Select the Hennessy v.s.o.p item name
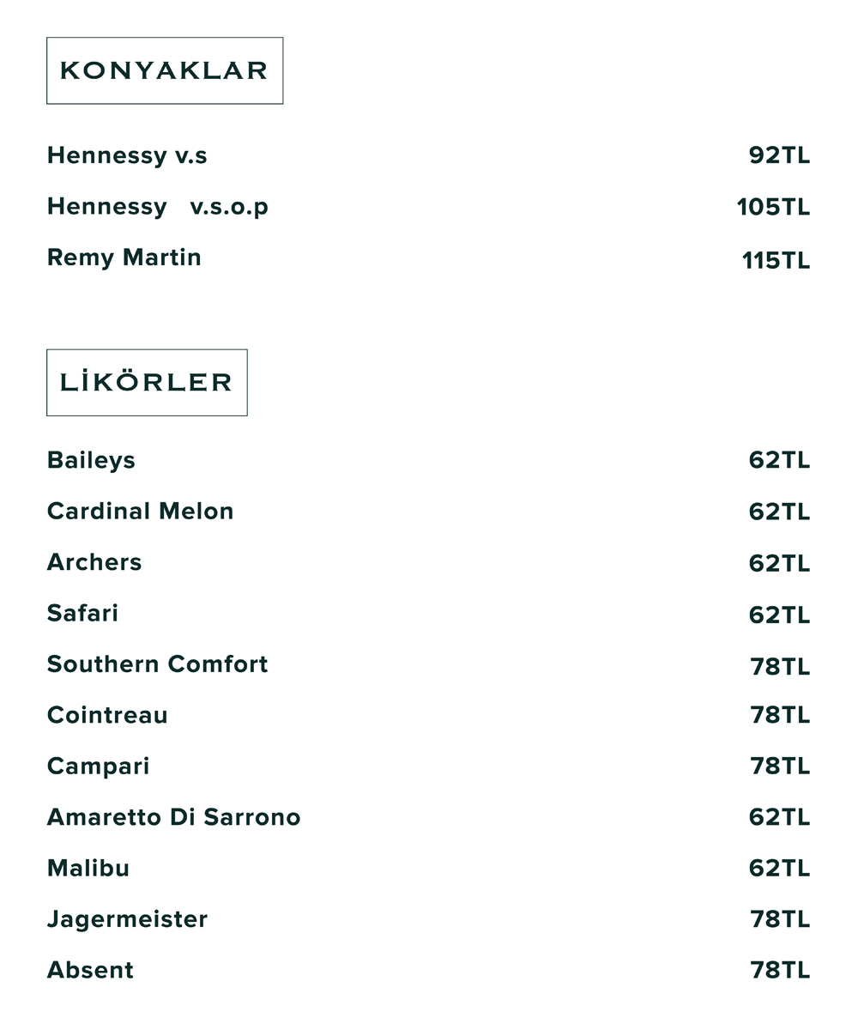The width and height of the screenshot is (858, 1024). coord(157,207)
